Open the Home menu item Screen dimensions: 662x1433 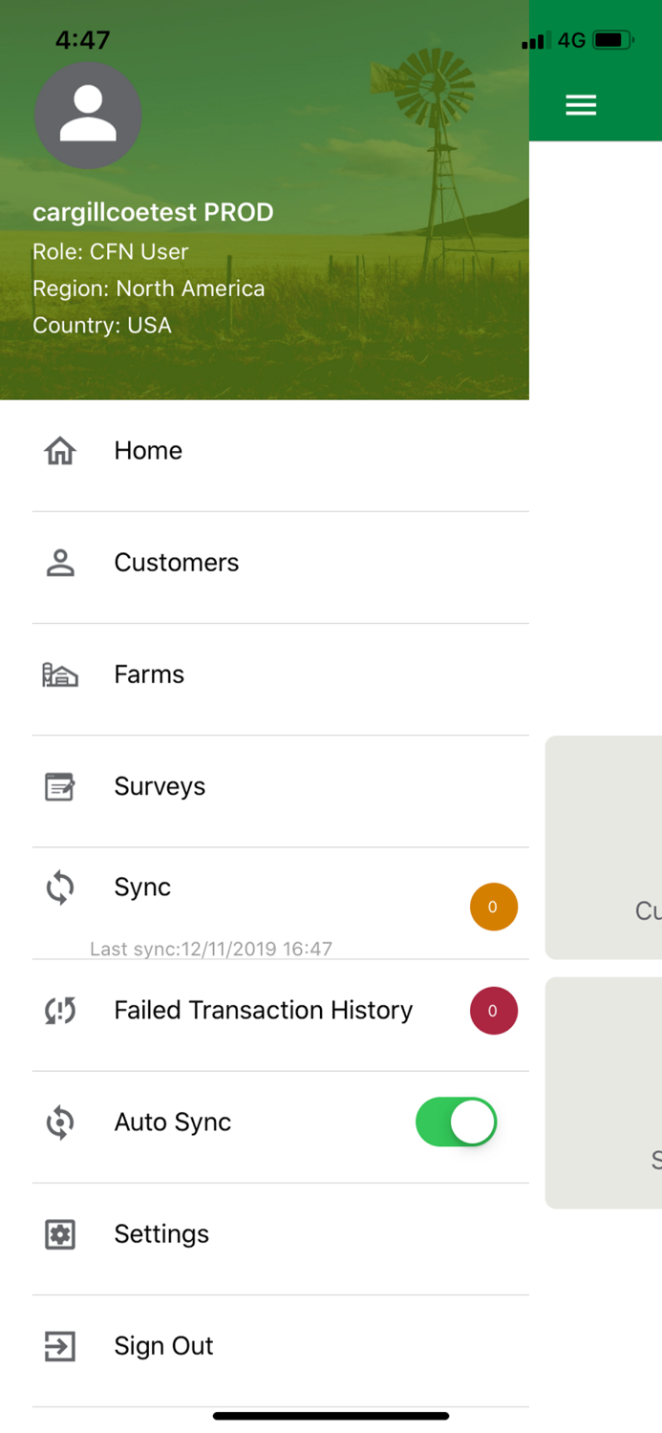click(x=148, y=451)
